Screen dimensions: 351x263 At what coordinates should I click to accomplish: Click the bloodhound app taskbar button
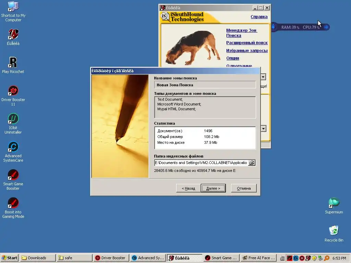[x=185, y=258]
